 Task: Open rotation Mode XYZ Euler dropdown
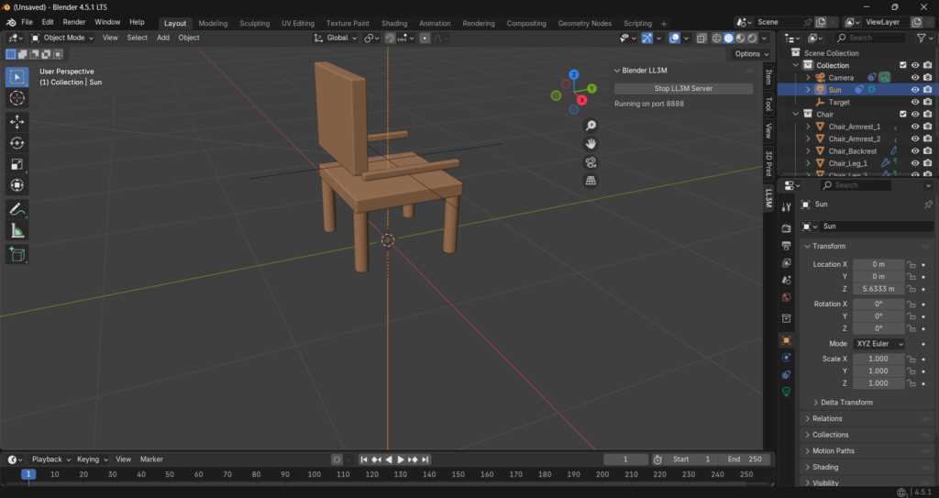coord(878,344)
